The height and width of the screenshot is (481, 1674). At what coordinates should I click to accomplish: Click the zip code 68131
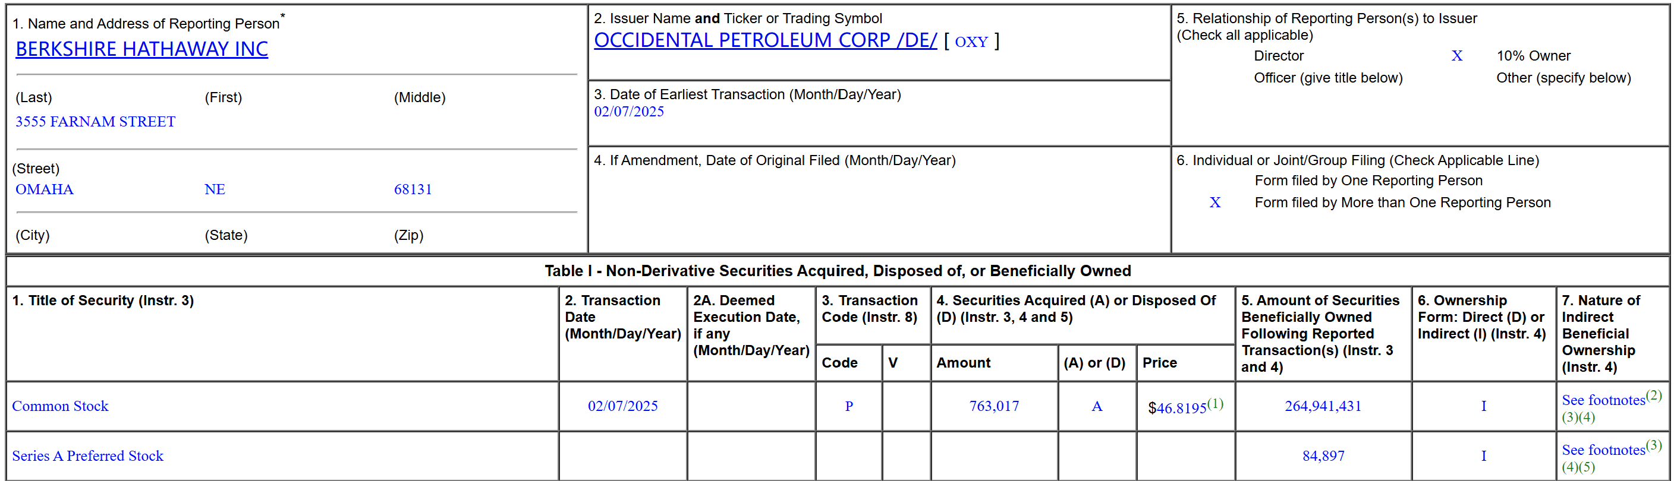coord(413,189)
